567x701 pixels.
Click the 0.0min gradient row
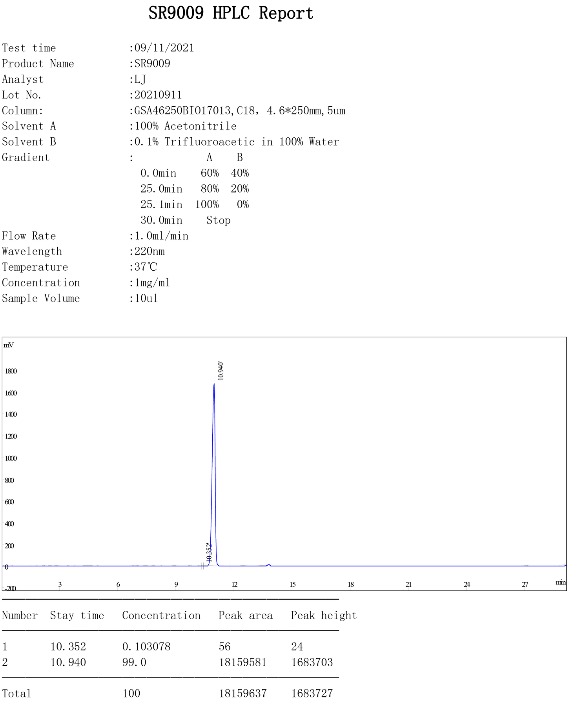point(195,173)
